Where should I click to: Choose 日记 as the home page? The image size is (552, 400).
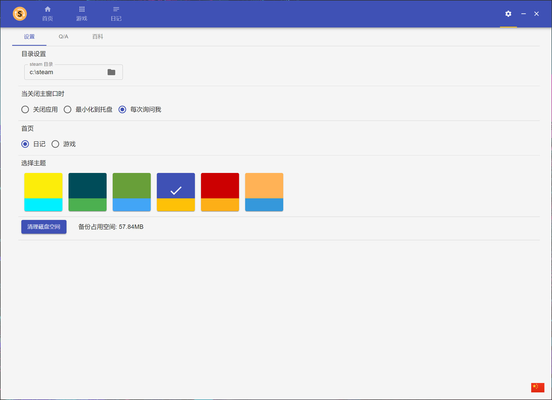pos(33,144)
